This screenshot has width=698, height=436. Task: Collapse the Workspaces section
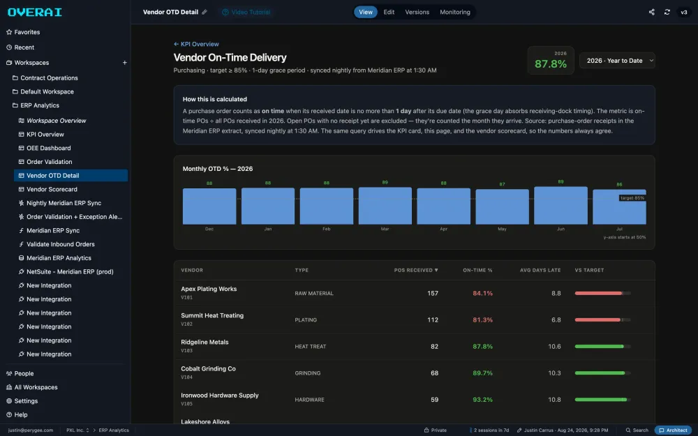tap(27, 63)
